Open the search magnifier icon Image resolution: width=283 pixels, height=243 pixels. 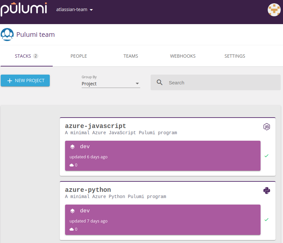[159, 82]
